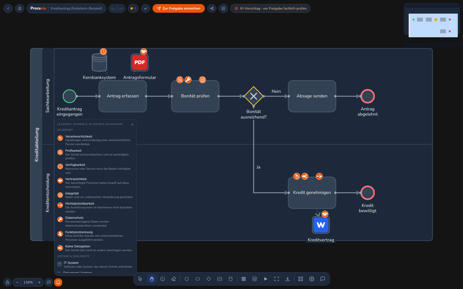Click the Kernbanksystem database icon
This screenshot has height=289, width=463.
pos(99,62)
